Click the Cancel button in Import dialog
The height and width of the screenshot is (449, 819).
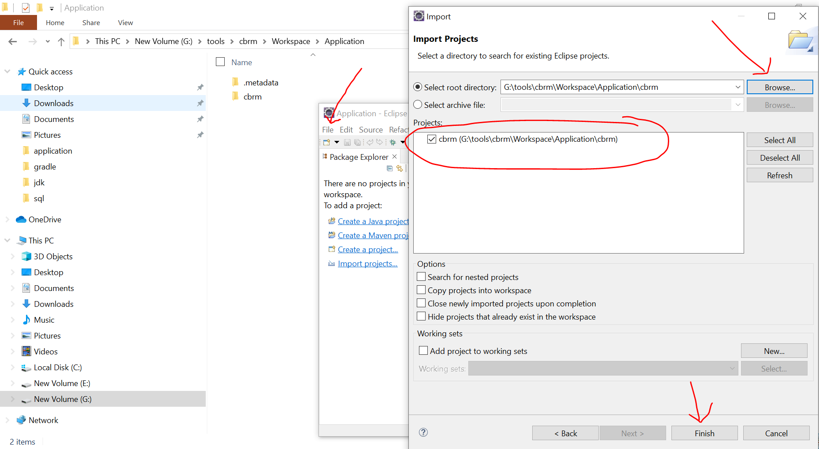[x=776, y=433]
